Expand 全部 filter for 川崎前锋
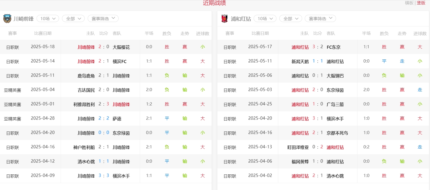Viewport: 430px width, 190px height. point(73,19)
